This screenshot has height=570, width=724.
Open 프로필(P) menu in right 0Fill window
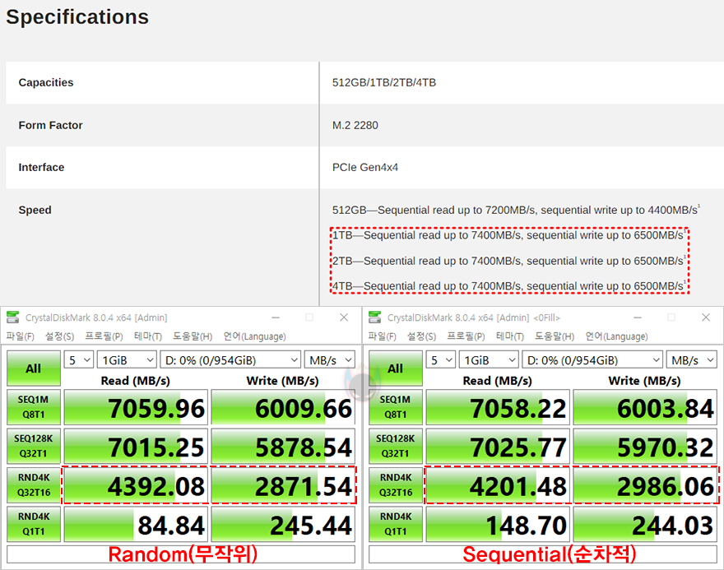pos(466,336)
